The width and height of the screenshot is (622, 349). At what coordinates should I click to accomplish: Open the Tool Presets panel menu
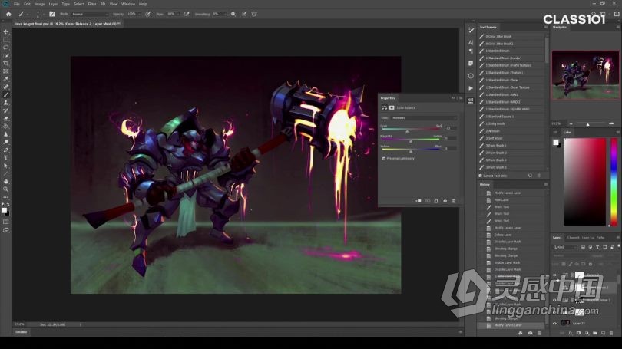(x=546, y=27)
